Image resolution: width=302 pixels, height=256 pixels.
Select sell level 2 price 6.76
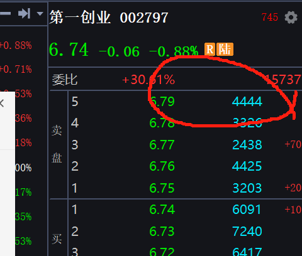pos(162,166)
